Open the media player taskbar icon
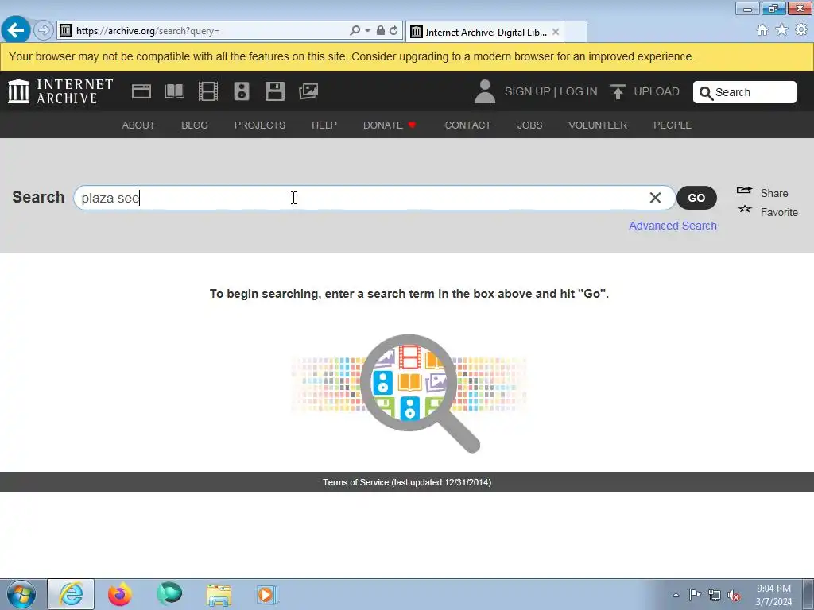Image resolution: width=814 pixels, height=610 pixels. (x=267, y=594)
